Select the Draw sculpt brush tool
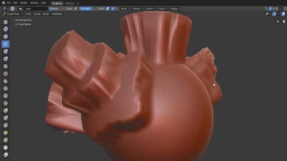Image resolution: width=287 pixels, height=161 pixels. tap(5, 22)
